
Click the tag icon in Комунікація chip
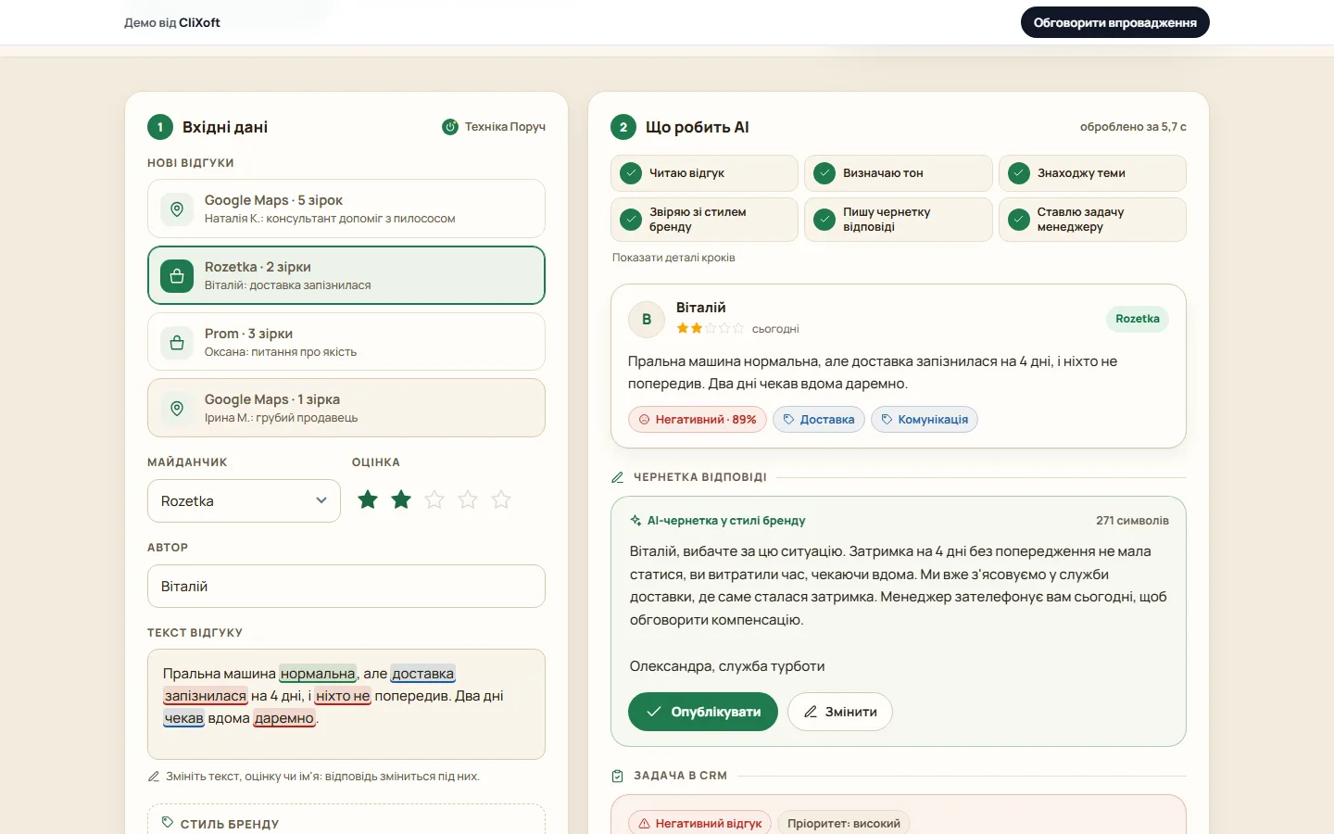pyautogui.click(x=887, y=420)
